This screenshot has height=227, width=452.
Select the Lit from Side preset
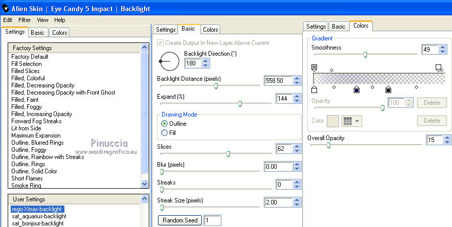tap(26, 128)
